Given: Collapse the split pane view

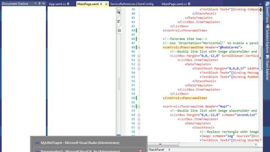Looking at the screenshot, I should click(119, 31).
